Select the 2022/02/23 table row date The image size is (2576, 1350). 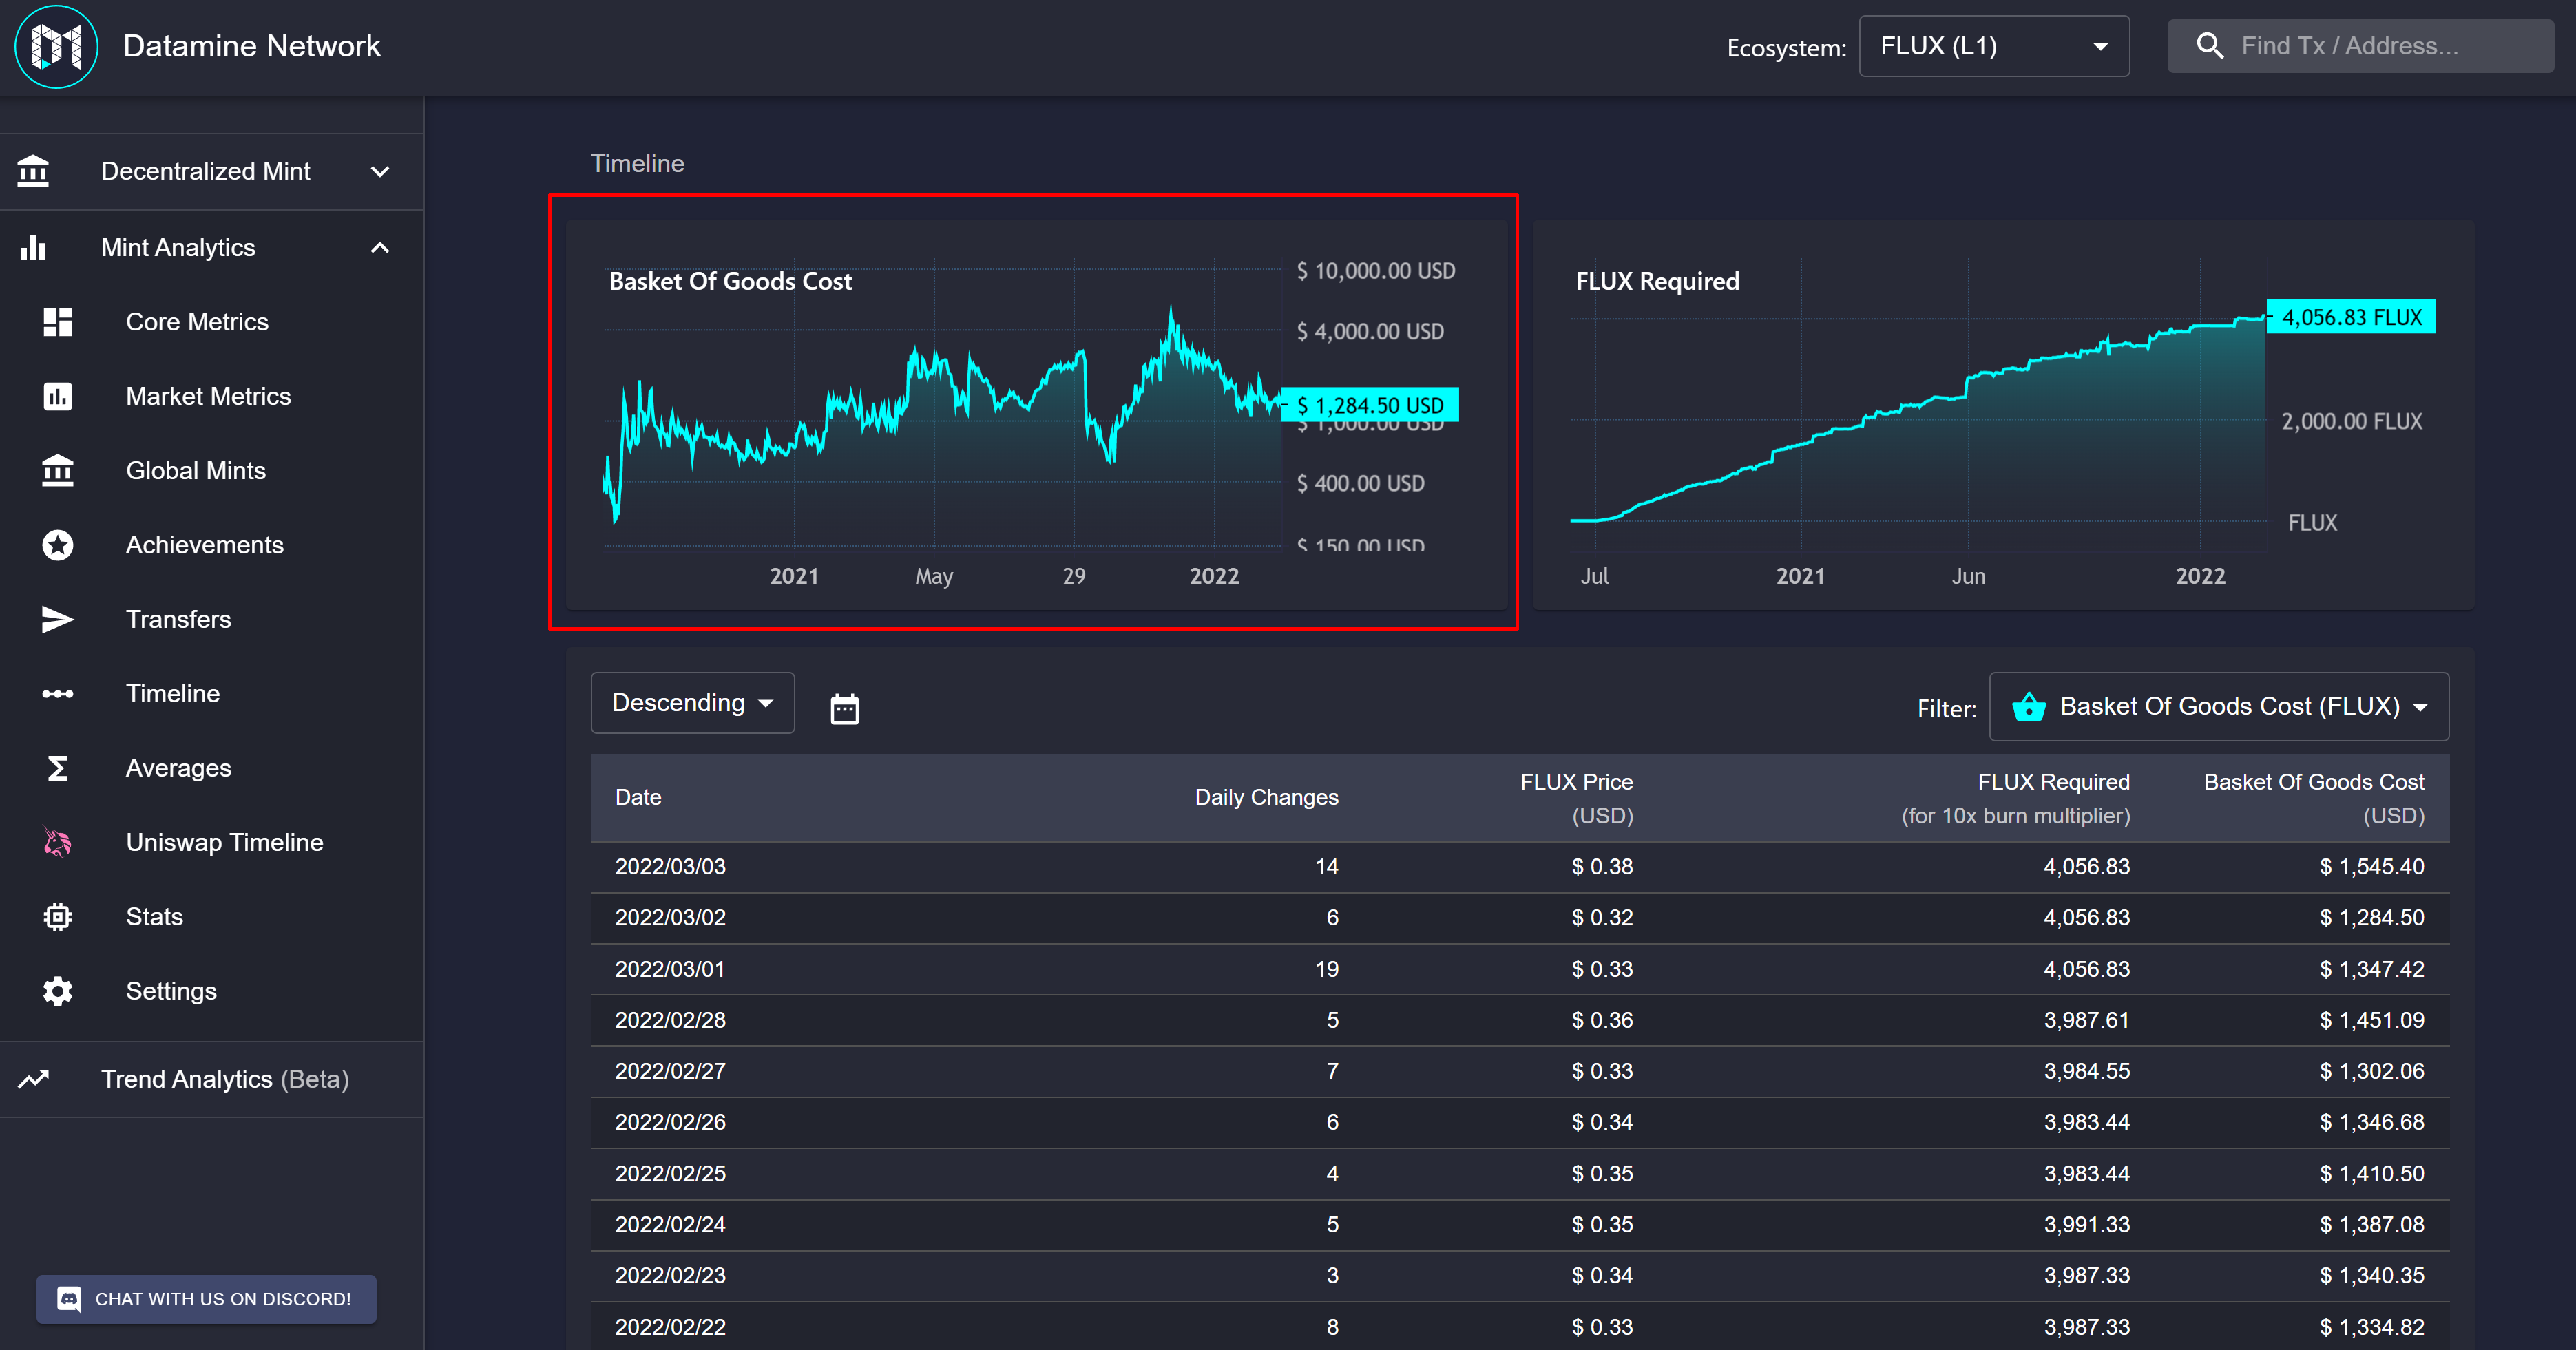(x=670, y=1276)
